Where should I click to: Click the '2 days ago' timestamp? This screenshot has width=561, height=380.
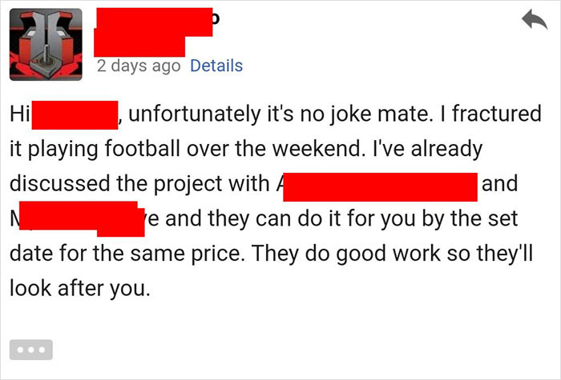[139, 66]
